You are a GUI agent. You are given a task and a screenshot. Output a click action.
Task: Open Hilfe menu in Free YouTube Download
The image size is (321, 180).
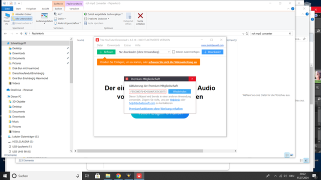(137, 45)
